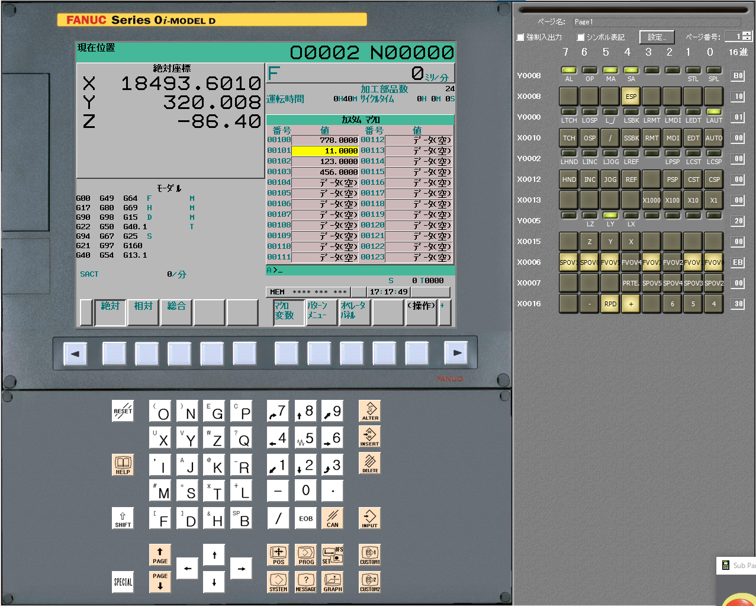The width and height of the screenshot is (756, 606).
Task: Click the PAGE down key
Action: pyautogui.click(x=160, y=582)
